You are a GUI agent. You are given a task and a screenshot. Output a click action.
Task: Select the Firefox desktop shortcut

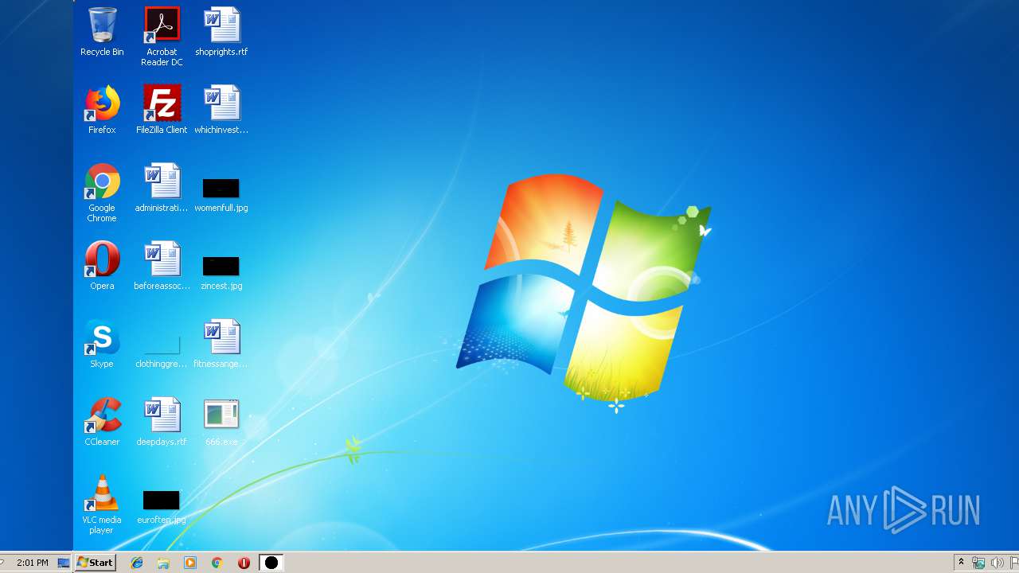click(x=102, y=110)
